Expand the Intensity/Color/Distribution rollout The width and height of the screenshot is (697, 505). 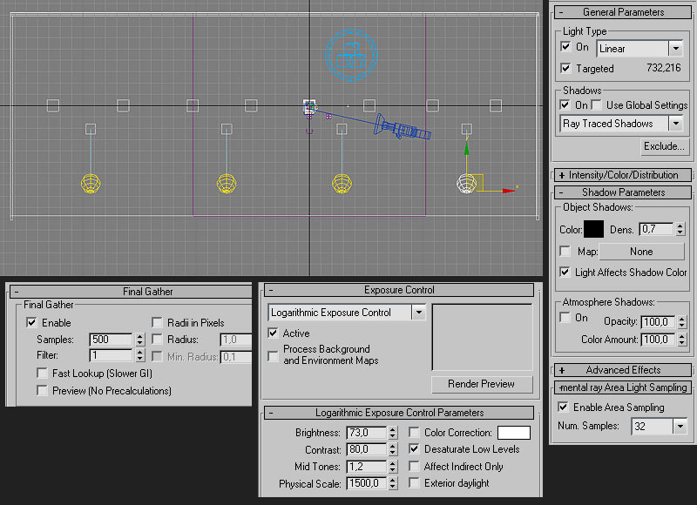[622, 175]
